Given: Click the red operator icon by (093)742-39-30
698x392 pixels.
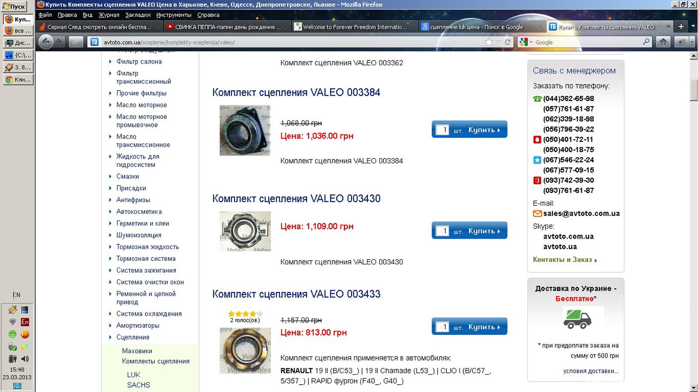Looking at the screenshot, I should tap(537, 180).
